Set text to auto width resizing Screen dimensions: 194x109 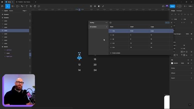tap(182, 52)
